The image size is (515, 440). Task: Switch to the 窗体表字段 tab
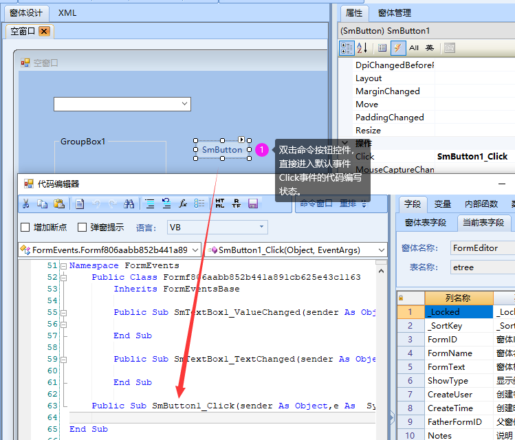coord(426,223)
